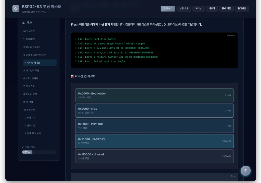Click the 31% learning progress bar
The height and width of the screenshot is (183, 261).
pos(39,152)
